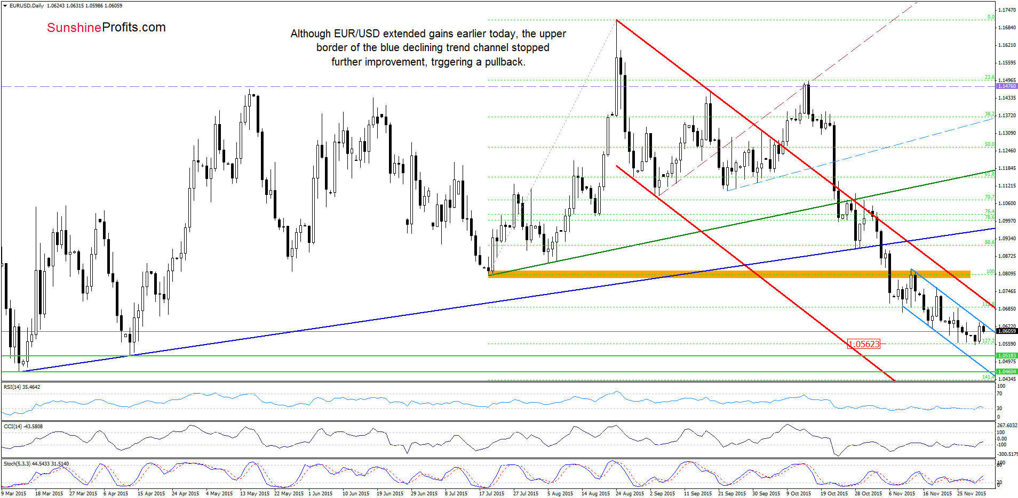Click the 29 Jun 2015 date label
1018x498 pixels.
pos(424,494)
